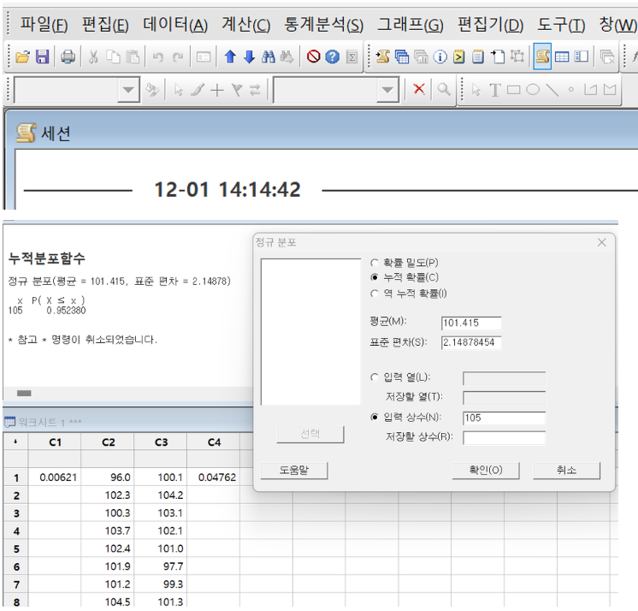
Task: Open the 파일(F) menu
Action: coord(44,25)
